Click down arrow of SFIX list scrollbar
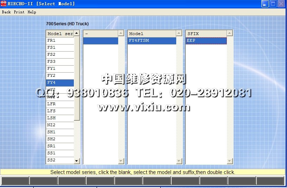Screen dimensions: 287x188 pyautogui.click(x=230, y=161)
